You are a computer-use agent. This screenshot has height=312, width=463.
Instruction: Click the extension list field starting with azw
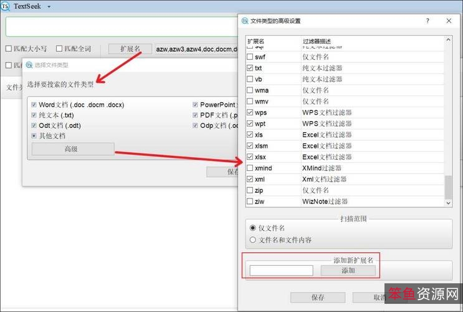point(196,49)
